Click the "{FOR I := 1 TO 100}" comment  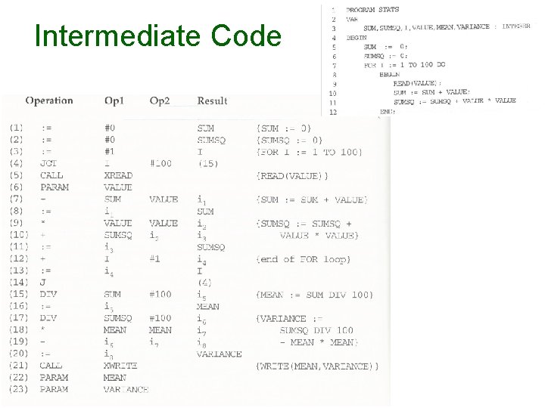310,153
